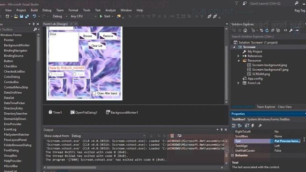Click the Quit button on form
The image size is (306, 172).
tap(81, 88)
